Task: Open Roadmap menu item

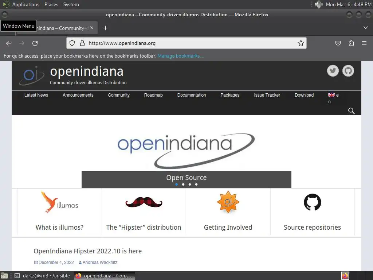Action: point(153,95)
